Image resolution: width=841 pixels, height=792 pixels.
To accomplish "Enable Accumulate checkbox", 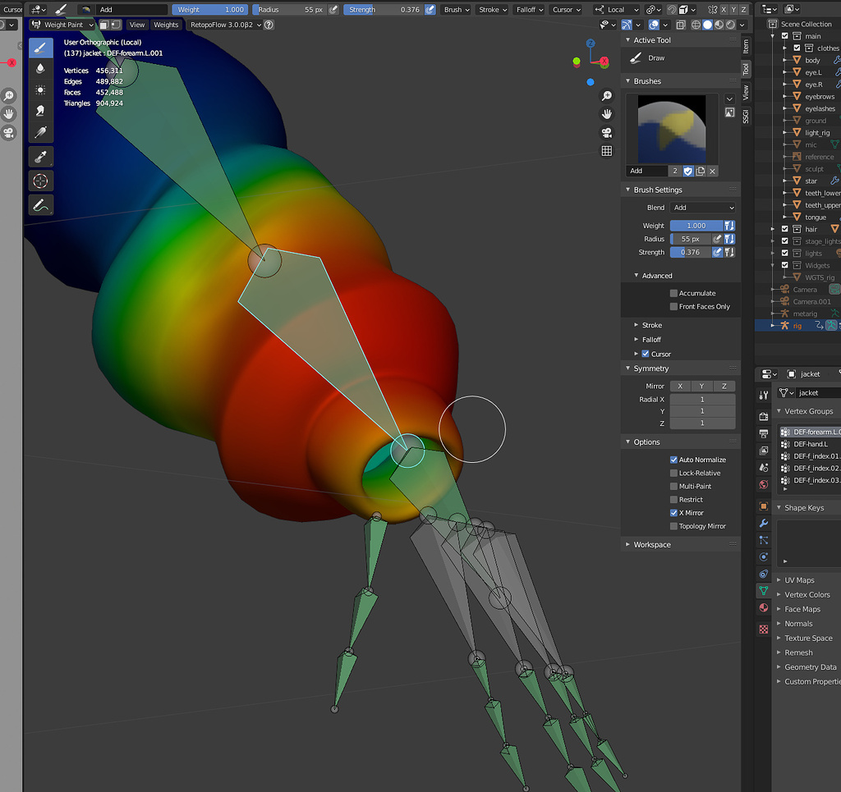I will tap(673, 293).
